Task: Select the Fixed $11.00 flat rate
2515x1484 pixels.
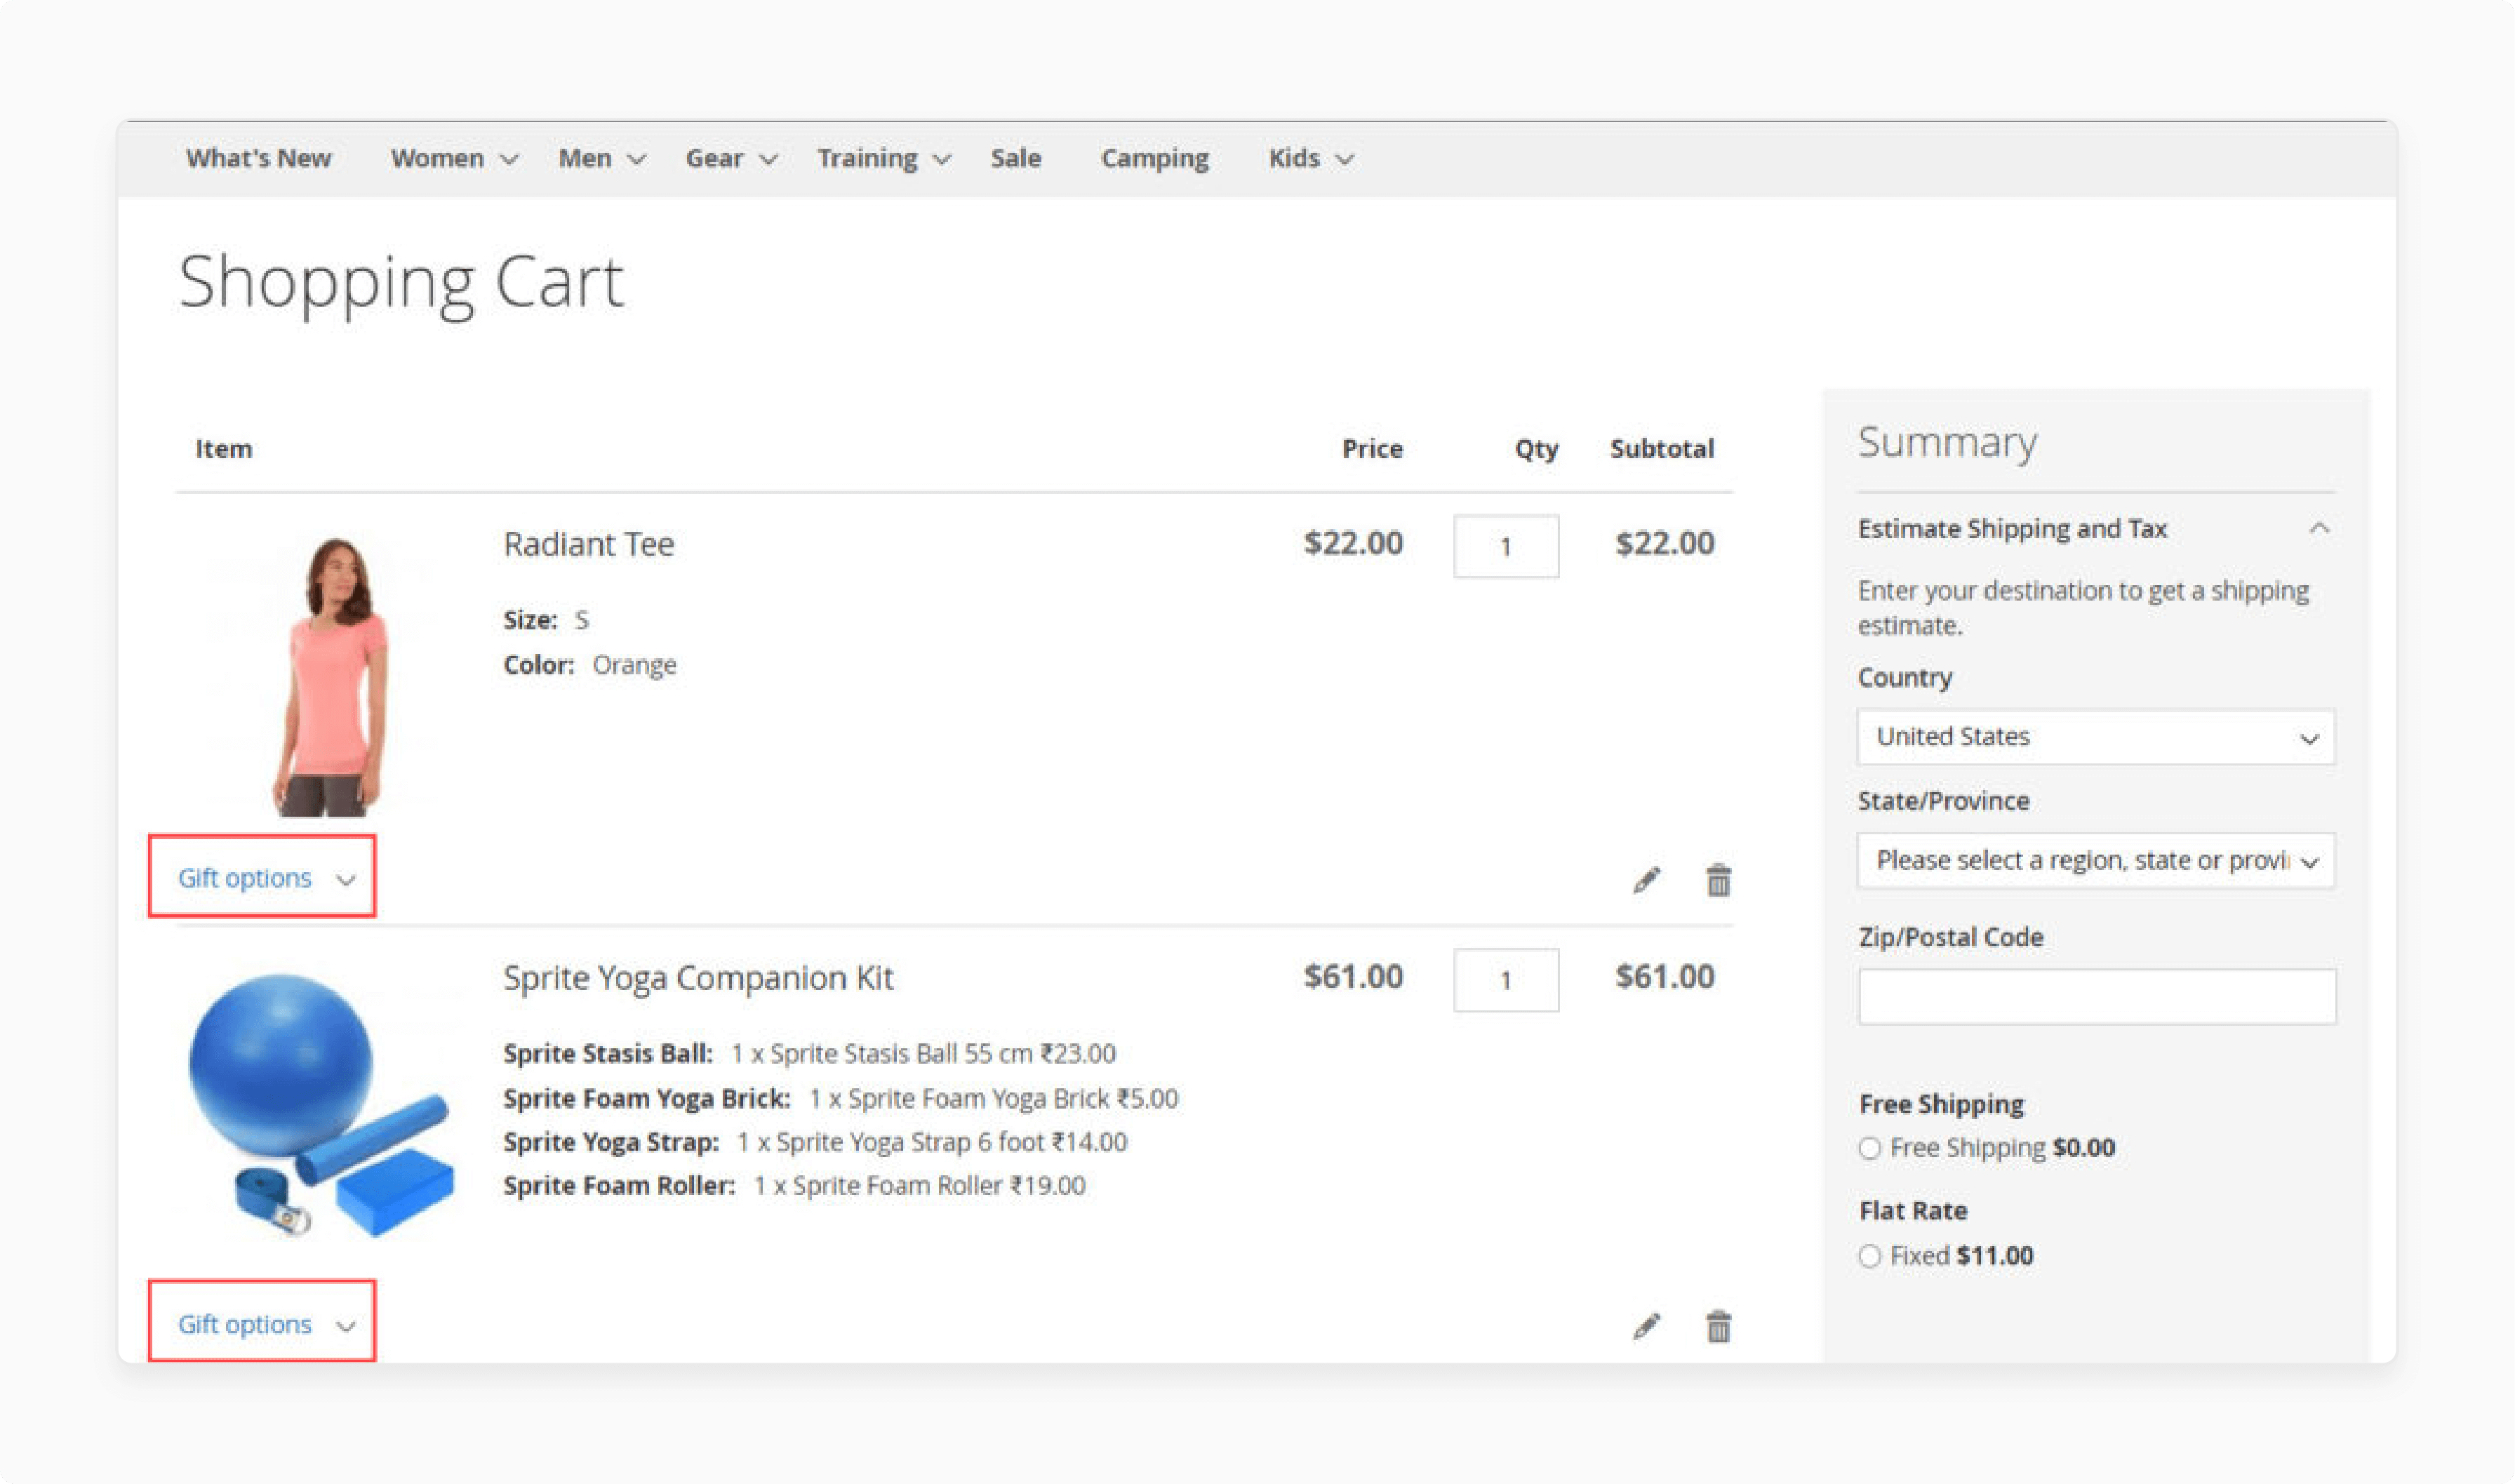Action: [x=1870, y=1256]
